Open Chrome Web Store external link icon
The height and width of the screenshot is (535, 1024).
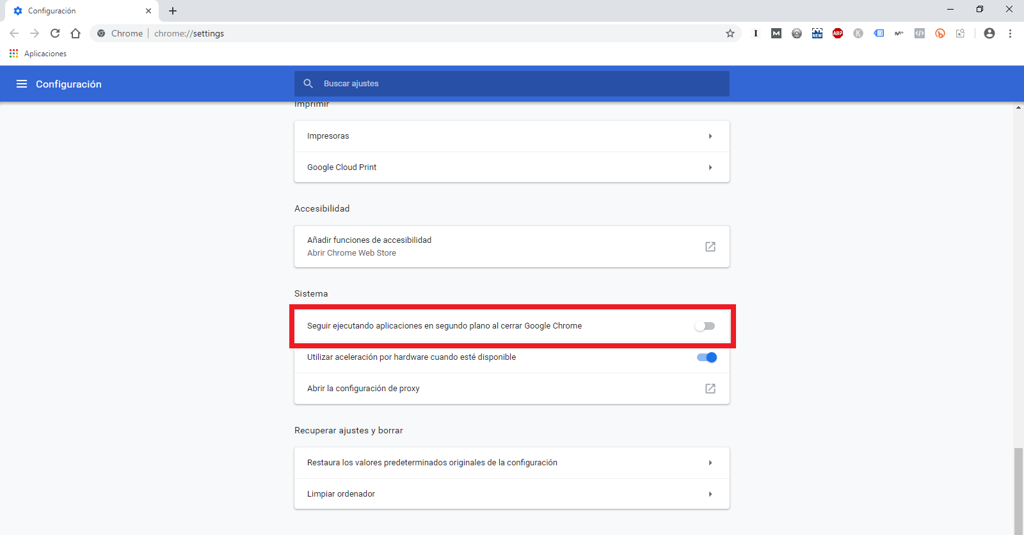(710, 247)
